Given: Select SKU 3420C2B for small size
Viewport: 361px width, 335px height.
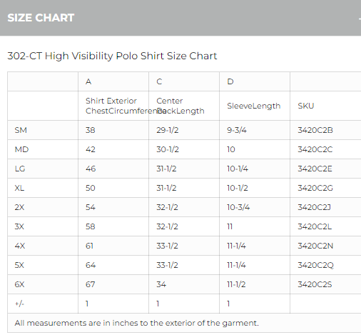Looking at the screenshot, I should click(315, 130).
